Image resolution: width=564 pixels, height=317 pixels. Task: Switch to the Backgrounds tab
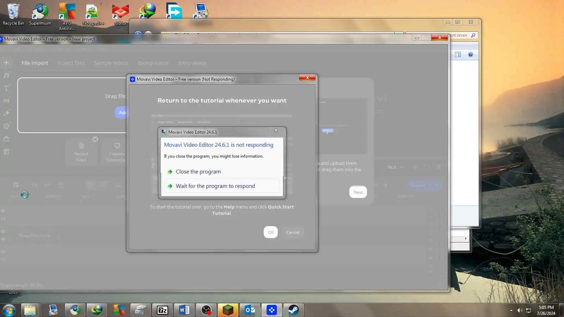pos(153,63)
